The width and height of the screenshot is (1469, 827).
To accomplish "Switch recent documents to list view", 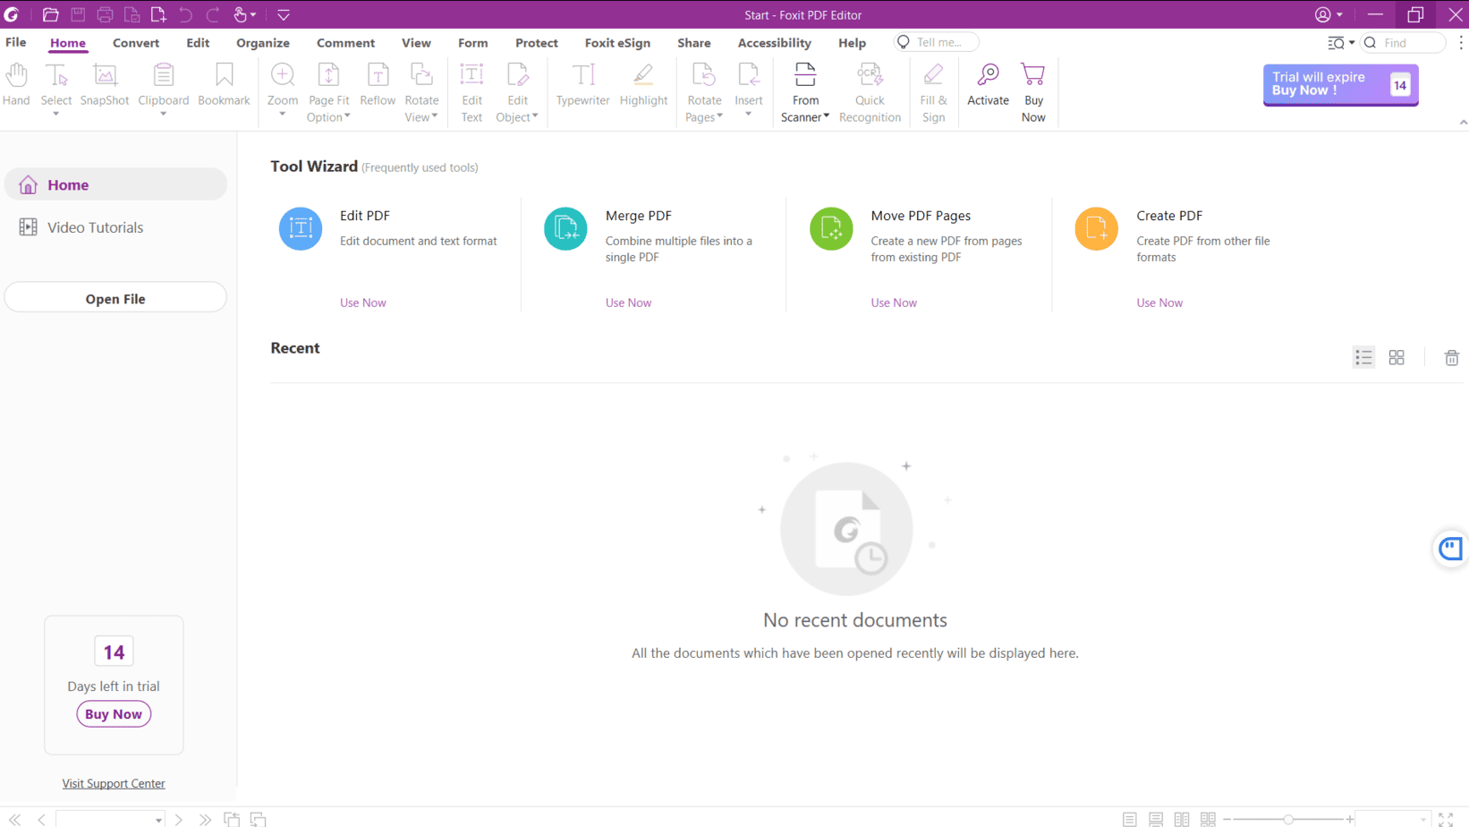I will (1363, 357).
